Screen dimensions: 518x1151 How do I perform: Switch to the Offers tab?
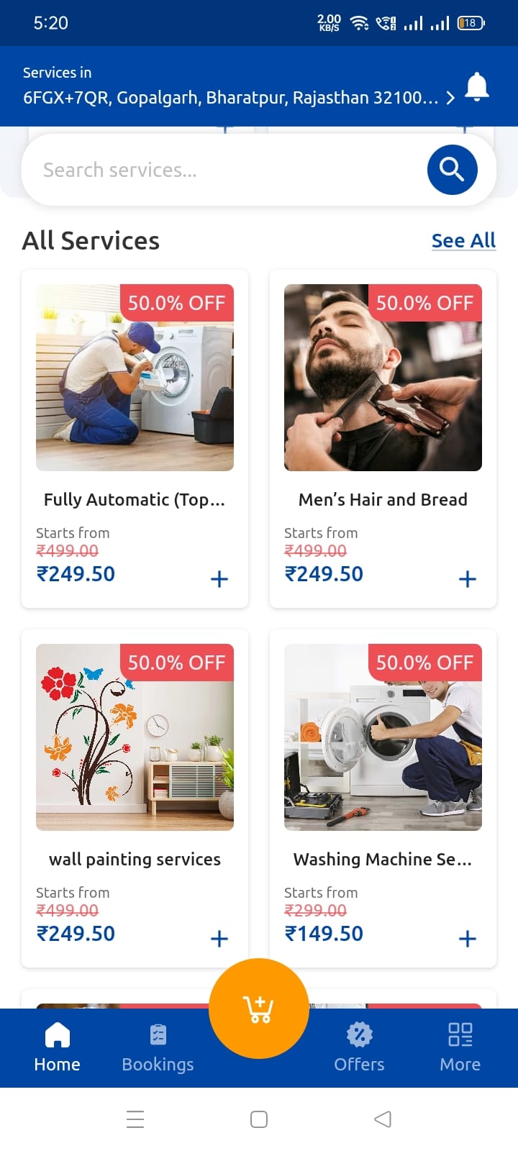click(360, 1048)
